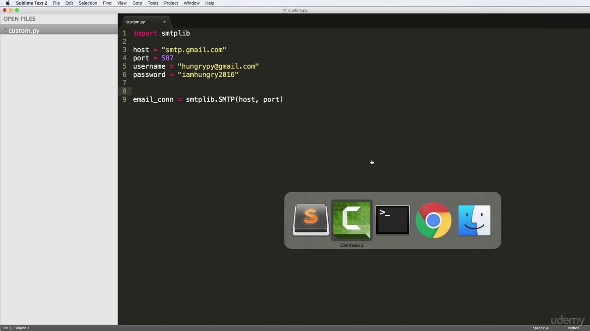Click the port value 587
The image size is (590, 331).
click(167, 58)
